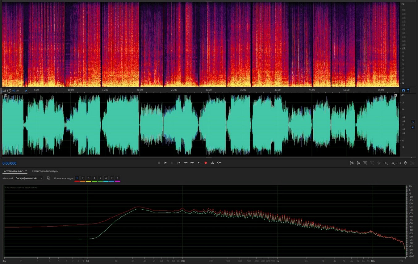Viewport: 418px width, 264px height.
Task: Click hold frame button 5
Action: click(100, 178)
